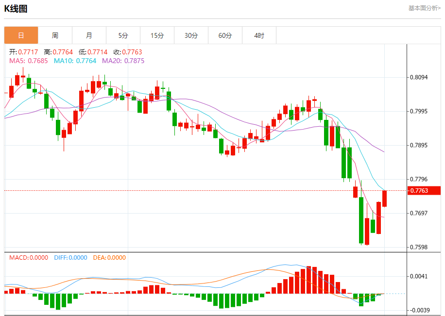This screenshot has width=445, height=316.
Task: Click the 收 closing price value
Action: [x=128, y=52]
